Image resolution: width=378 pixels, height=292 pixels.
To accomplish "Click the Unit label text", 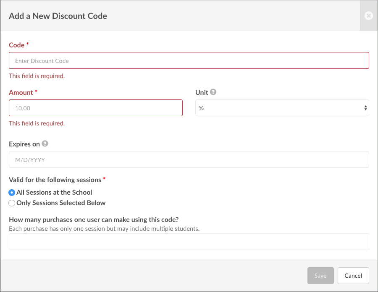I will tap(202, 92).
